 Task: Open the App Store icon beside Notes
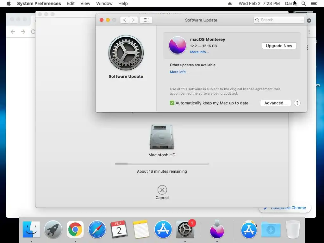163,229
